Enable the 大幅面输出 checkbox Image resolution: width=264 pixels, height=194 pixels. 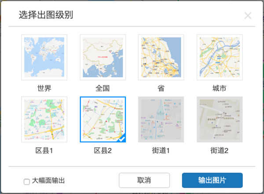[x=27, y=181]
